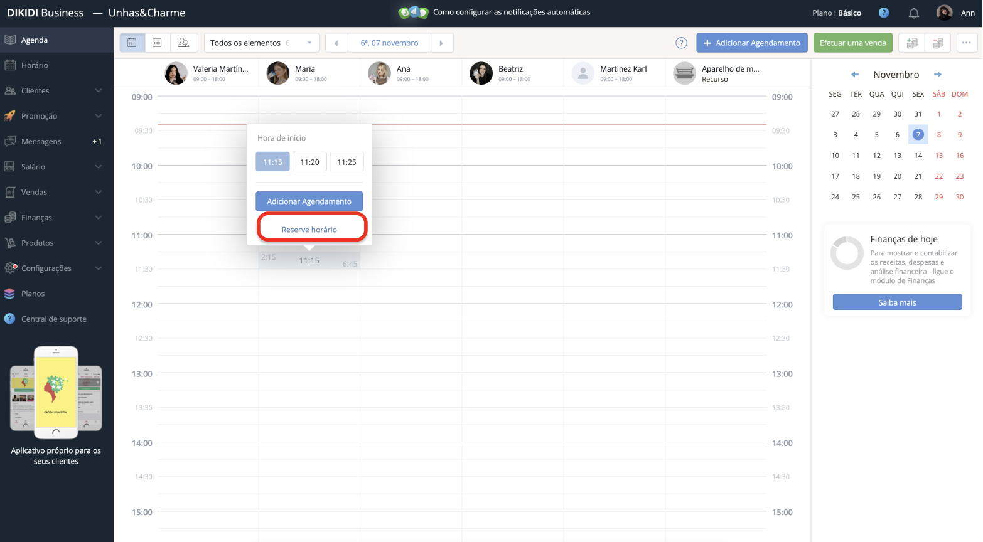Switch to list view icon

157,43
